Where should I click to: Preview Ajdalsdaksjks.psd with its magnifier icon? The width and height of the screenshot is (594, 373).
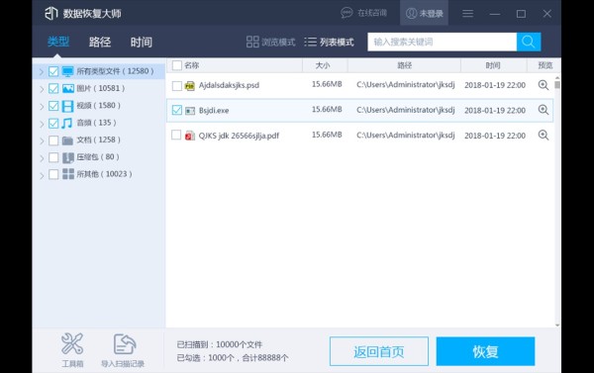(544, 85)
